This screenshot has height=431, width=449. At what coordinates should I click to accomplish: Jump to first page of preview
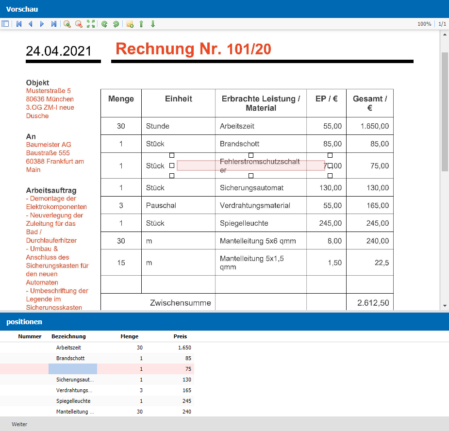coord(19,24)
